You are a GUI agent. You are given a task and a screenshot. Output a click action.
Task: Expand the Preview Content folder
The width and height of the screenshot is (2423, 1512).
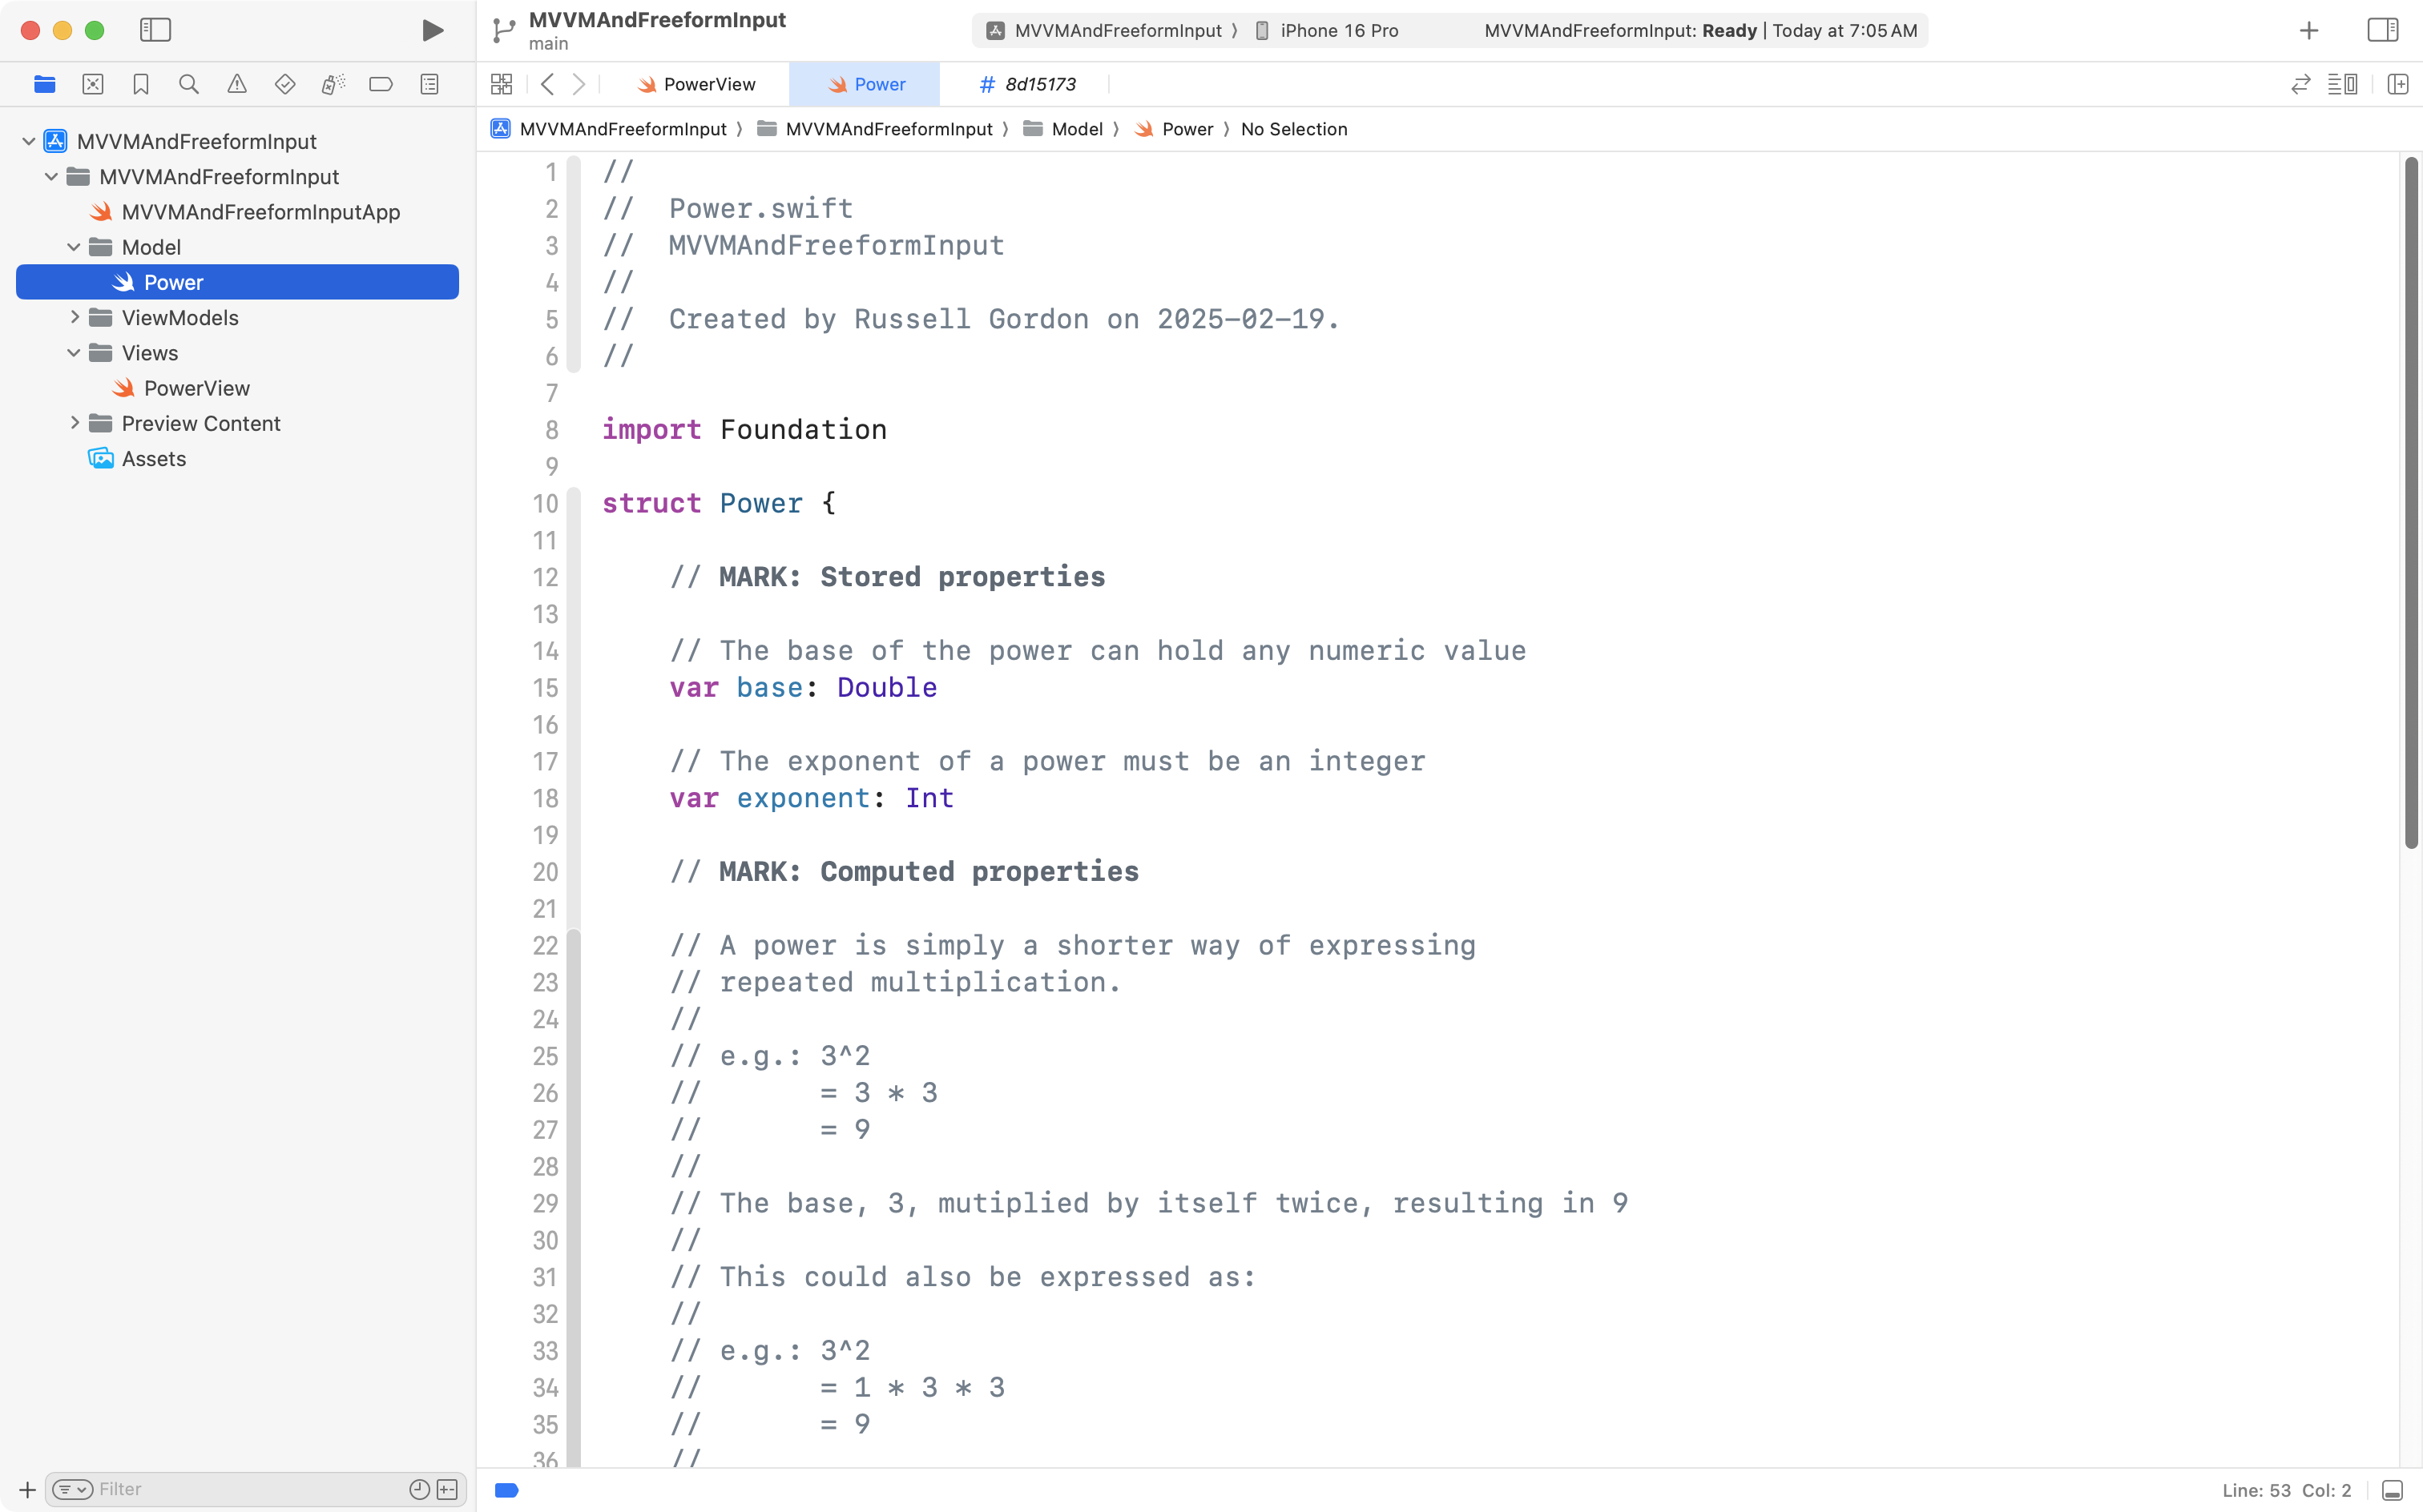pos(74,423)
